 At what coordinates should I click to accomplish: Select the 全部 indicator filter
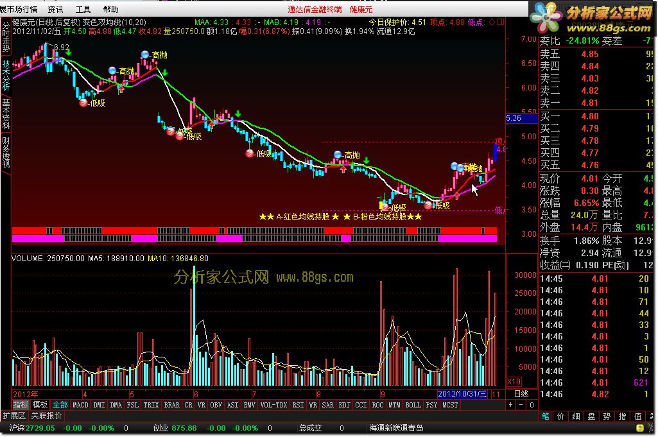(60, 405)
